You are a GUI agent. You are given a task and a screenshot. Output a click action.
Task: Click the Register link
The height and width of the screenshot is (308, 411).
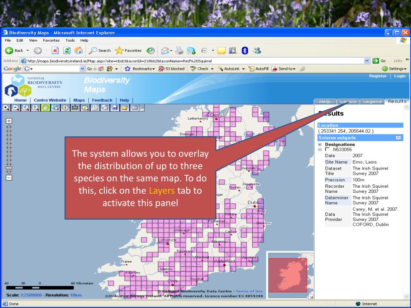click(x=378, y=76)
